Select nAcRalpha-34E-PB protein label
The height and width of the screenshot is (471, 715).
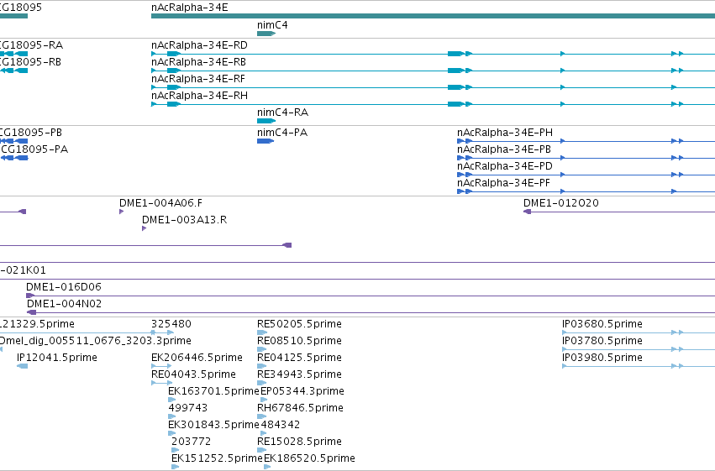tap(504, 149)
